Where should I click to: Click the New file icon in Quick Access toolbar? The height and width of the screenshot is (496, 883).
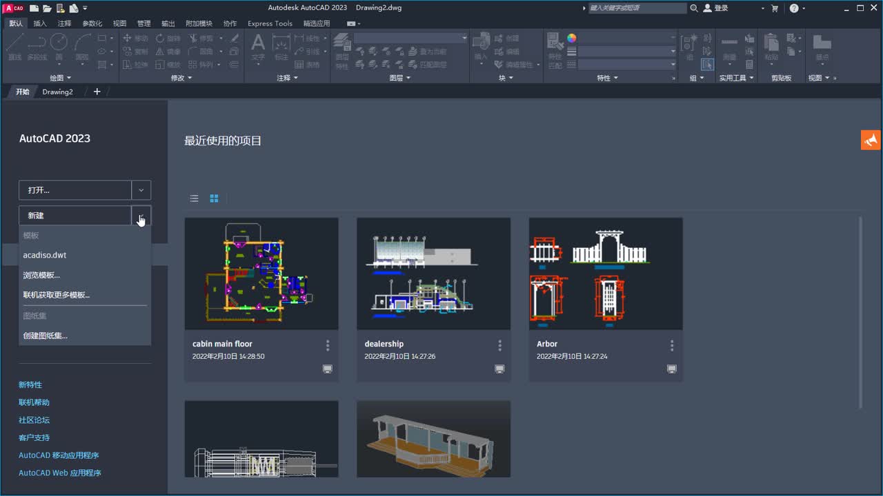click(34, 8)
